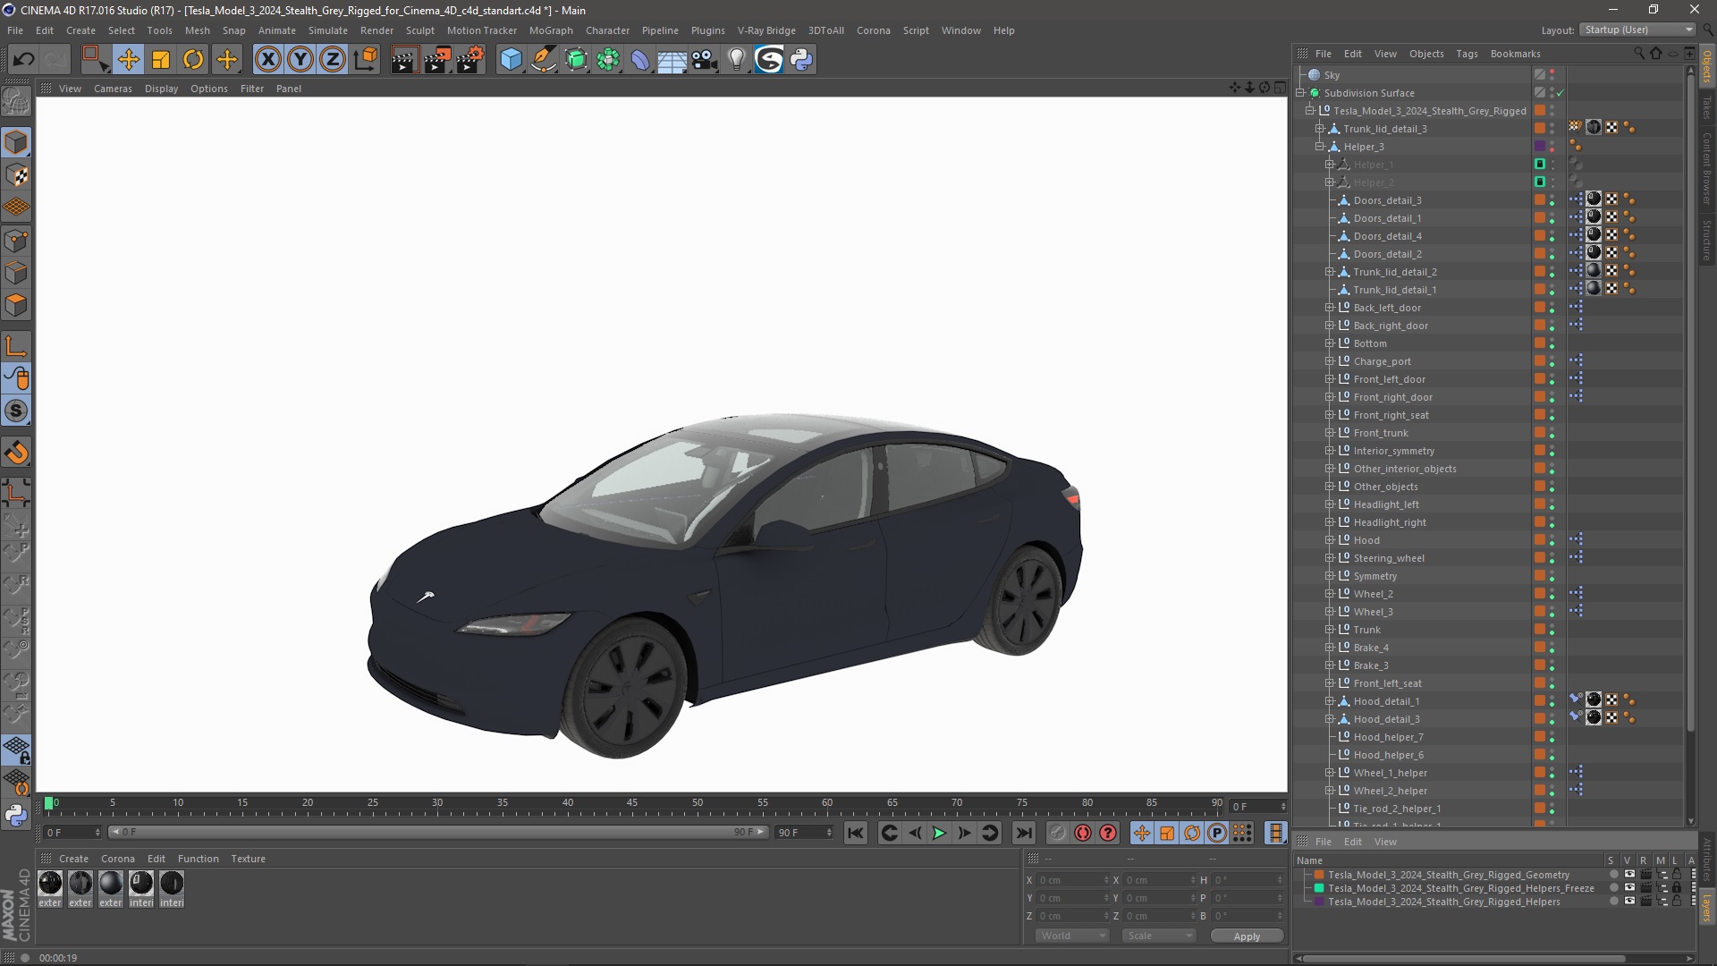The height and width of the screenshot is (966, 1717).
Task: Expand the Wheel_2 object
Action: [1329, 594]
